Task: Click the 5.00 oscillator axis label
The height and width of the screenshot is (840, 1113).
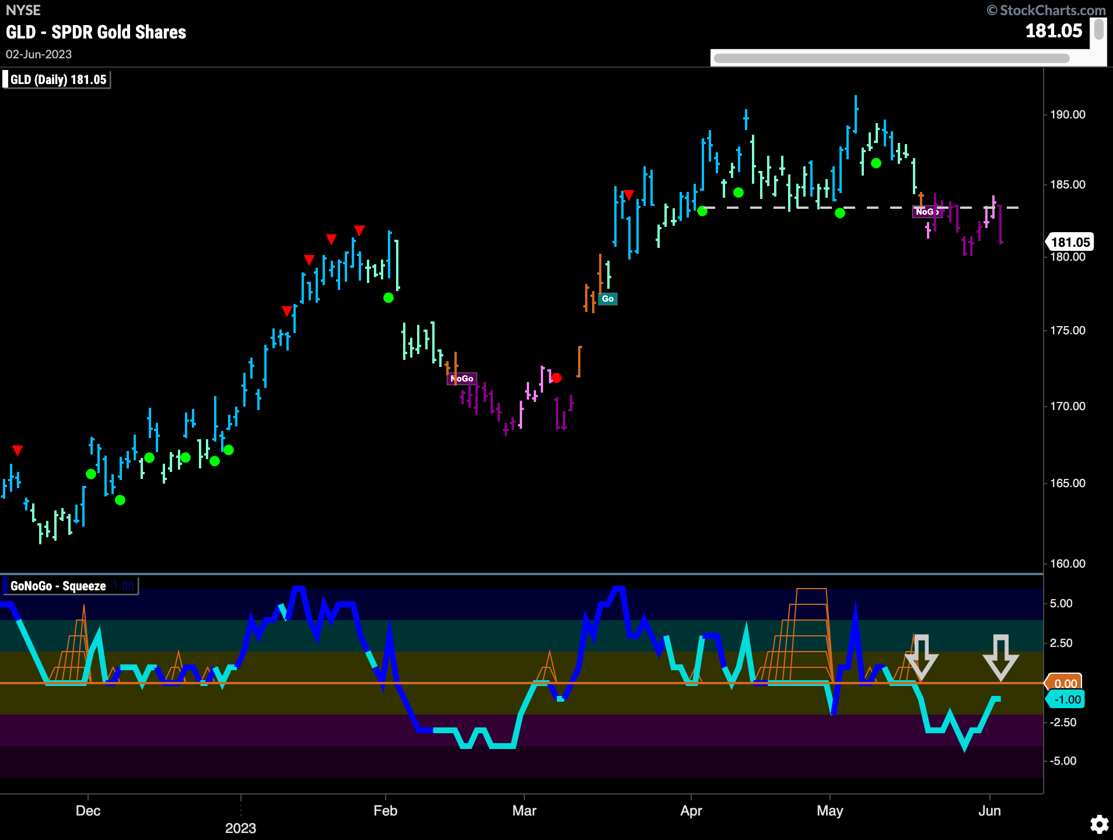Action: tap(1061, 603)
